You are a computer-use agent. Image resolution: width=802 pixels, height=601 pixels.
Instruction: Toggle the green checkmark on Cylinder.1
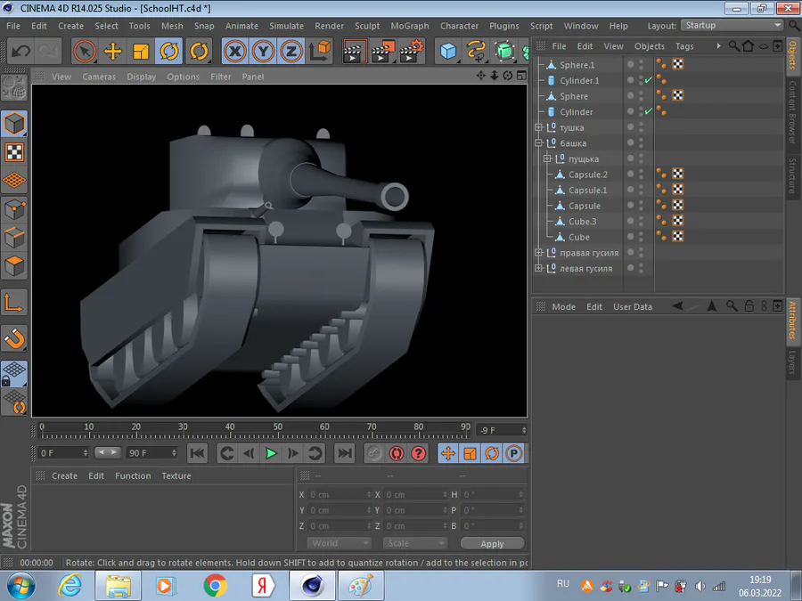coord(648,81)
